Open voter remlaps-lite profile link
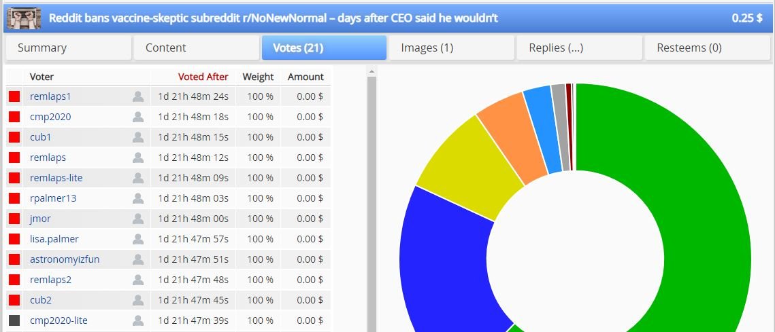Image resolution: width=775 pixels, height=332 pixels. pyautogui.click(x=56, y=178)
